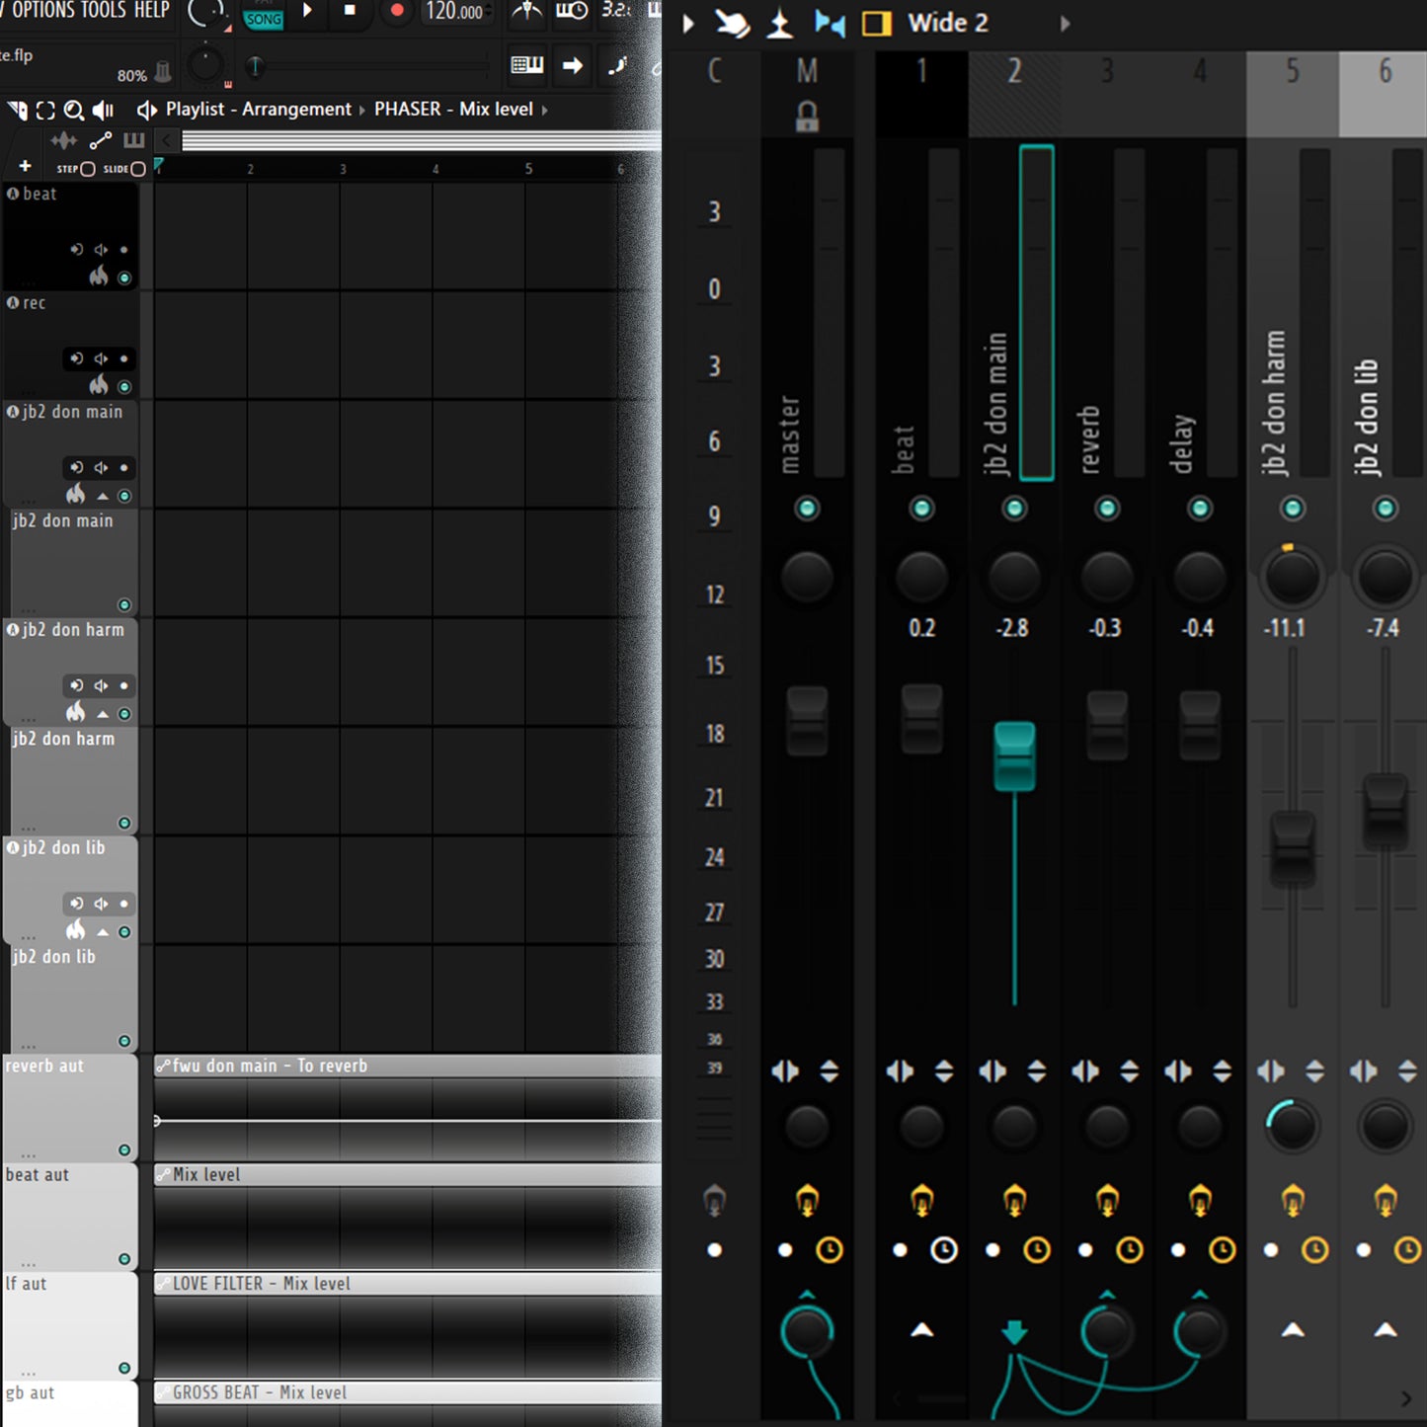Click jb2 don harm stereo separation knob
The width and height of the screenshot is (1427, 1427).
pyautogui.click(x=1292, y=1125)
